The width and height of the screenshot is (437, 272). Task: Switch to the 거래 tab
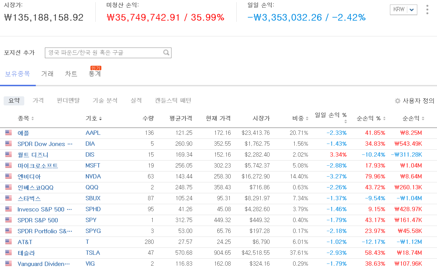click(x=47, y=74)
